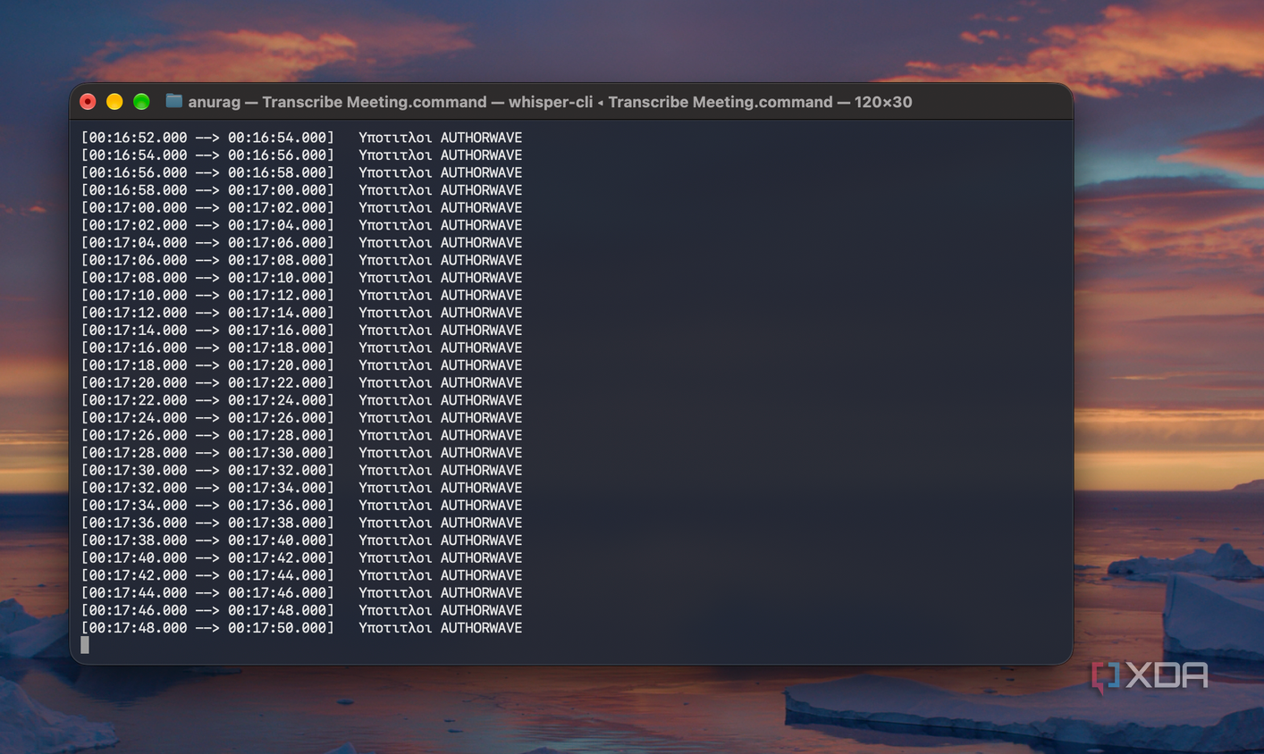
Task: Click the arrow in the row starting 00:17:04.000
Action: (x=207, y=243)
